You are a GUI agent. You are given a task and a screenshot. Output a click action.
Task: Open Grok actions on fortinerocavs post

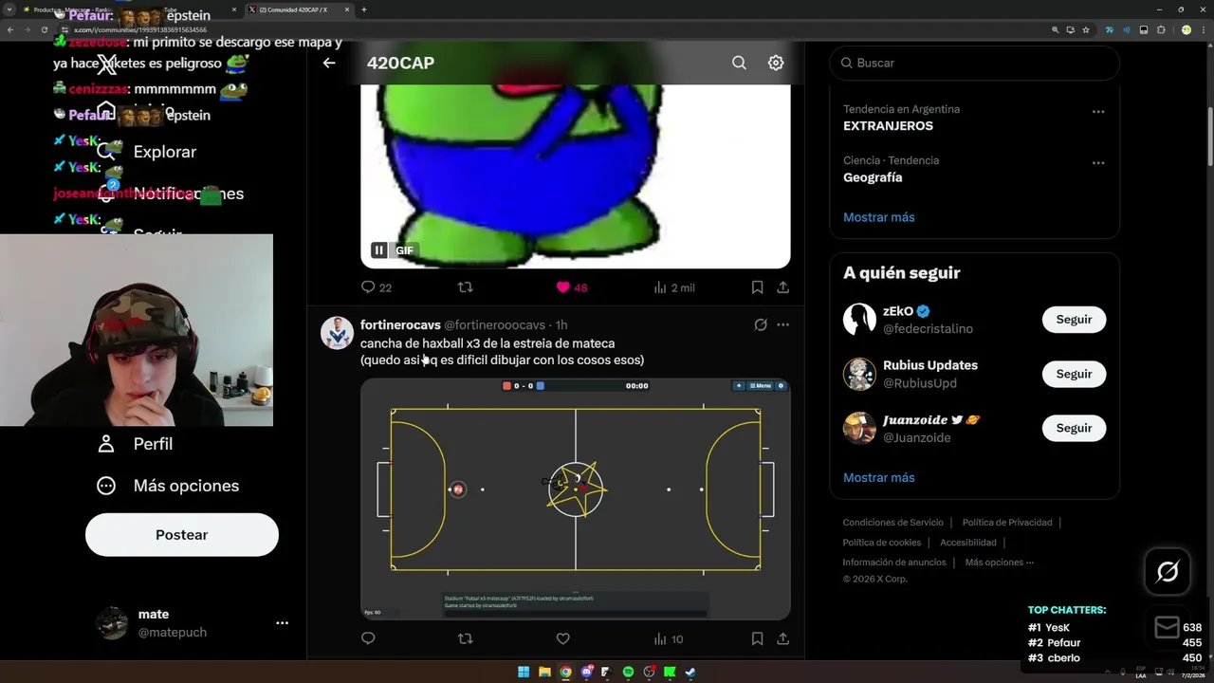[x=760, y=324]
